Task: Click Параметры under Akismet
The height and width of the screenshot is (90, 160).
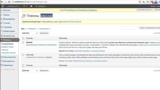Action: 52,45
